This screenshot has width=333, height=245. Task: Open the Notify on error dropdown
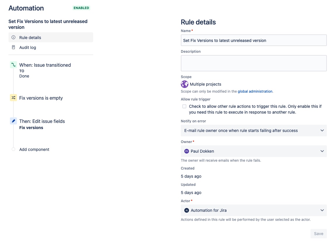(322, 131)
